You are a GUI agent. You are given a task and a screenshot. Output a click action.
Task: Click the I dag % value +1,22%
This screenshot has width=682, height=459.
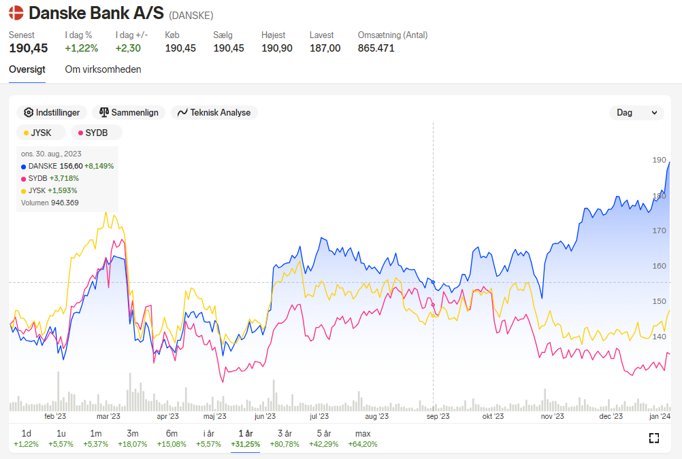coord(81,48)
